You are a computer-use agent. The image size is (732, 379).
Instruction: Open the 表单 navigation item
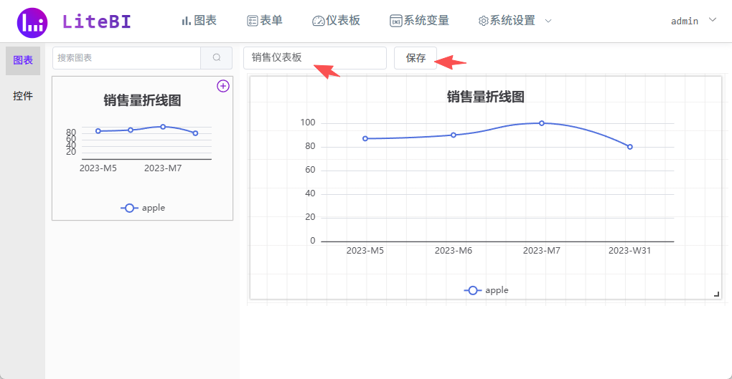(264, 21)
